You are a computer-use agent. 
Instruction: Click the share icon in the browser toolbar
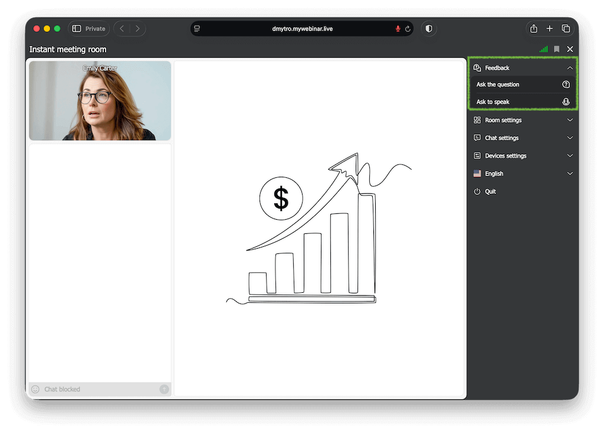pyautogui.click(x=533, y=28)
